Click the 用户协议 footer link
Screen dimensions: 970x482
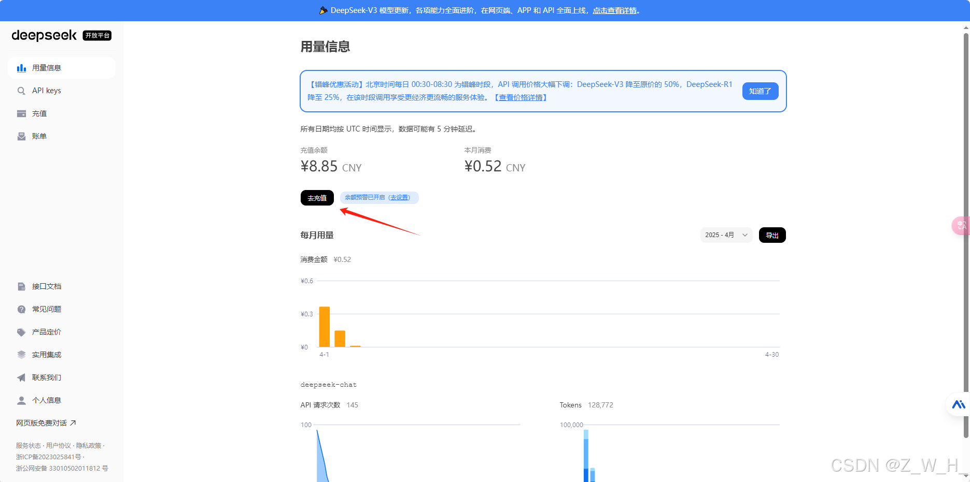pos(59,446)
